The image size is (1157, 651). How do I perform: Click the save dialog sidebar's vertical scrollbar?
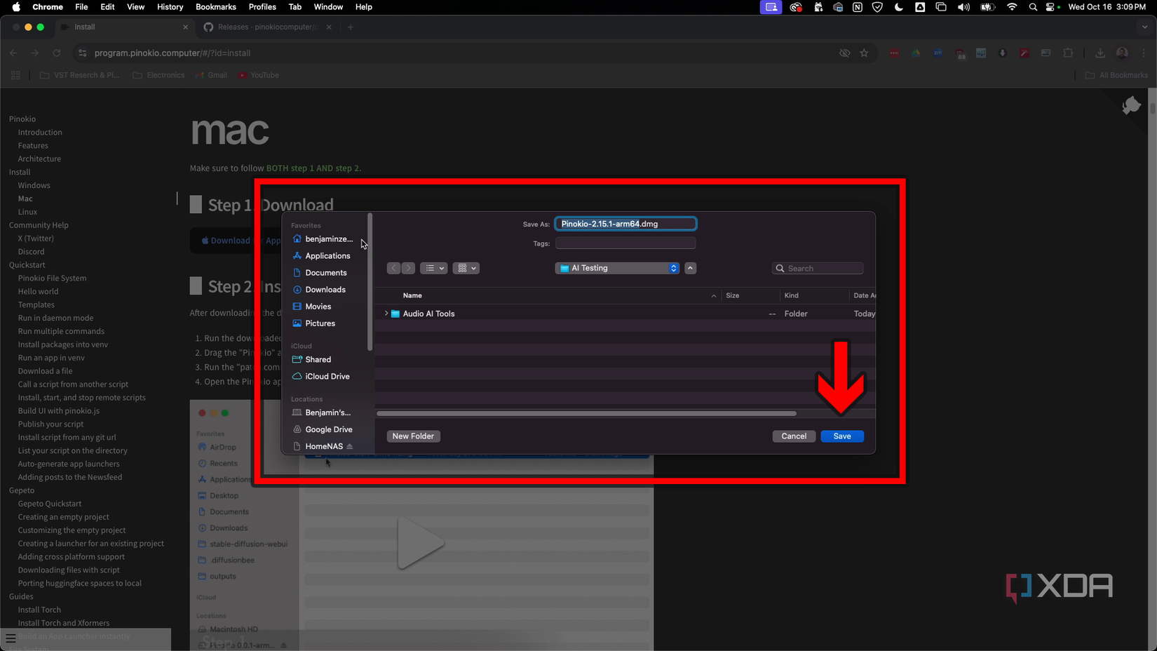(370, 282)
